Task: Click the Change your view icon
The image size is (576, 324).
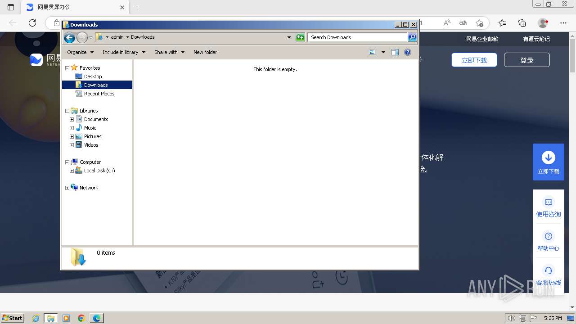Action: click(x=372, y=52)
